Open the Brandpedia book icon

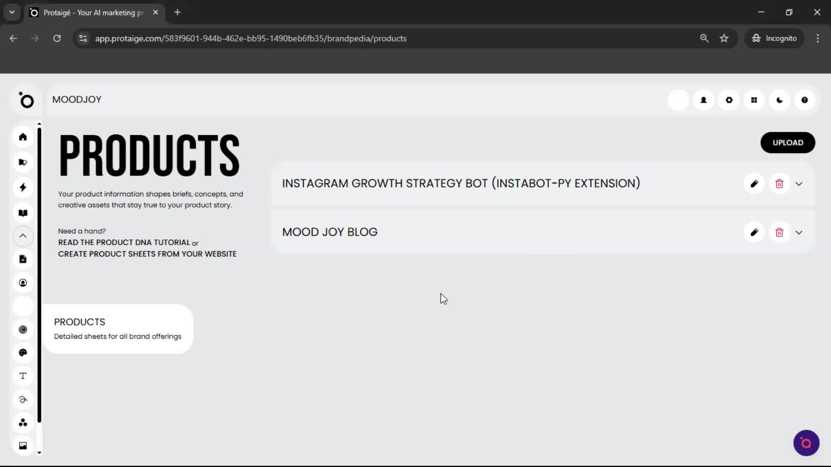pos(23,212)
